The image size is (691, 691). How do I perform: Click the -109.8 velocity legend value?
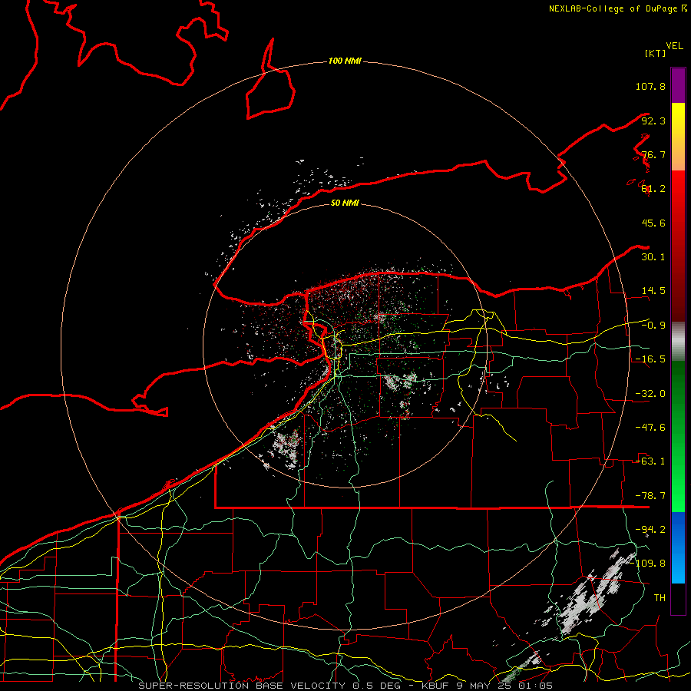click(x=649, y=564)
